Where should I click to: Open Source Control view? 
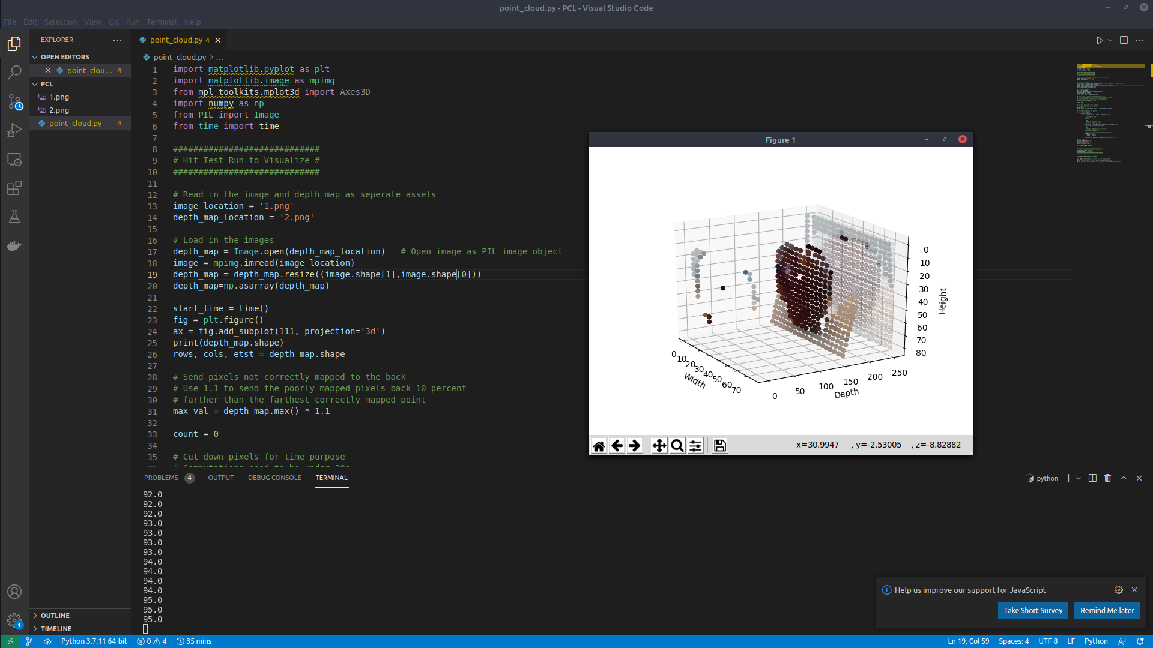(x=14, y=102)
